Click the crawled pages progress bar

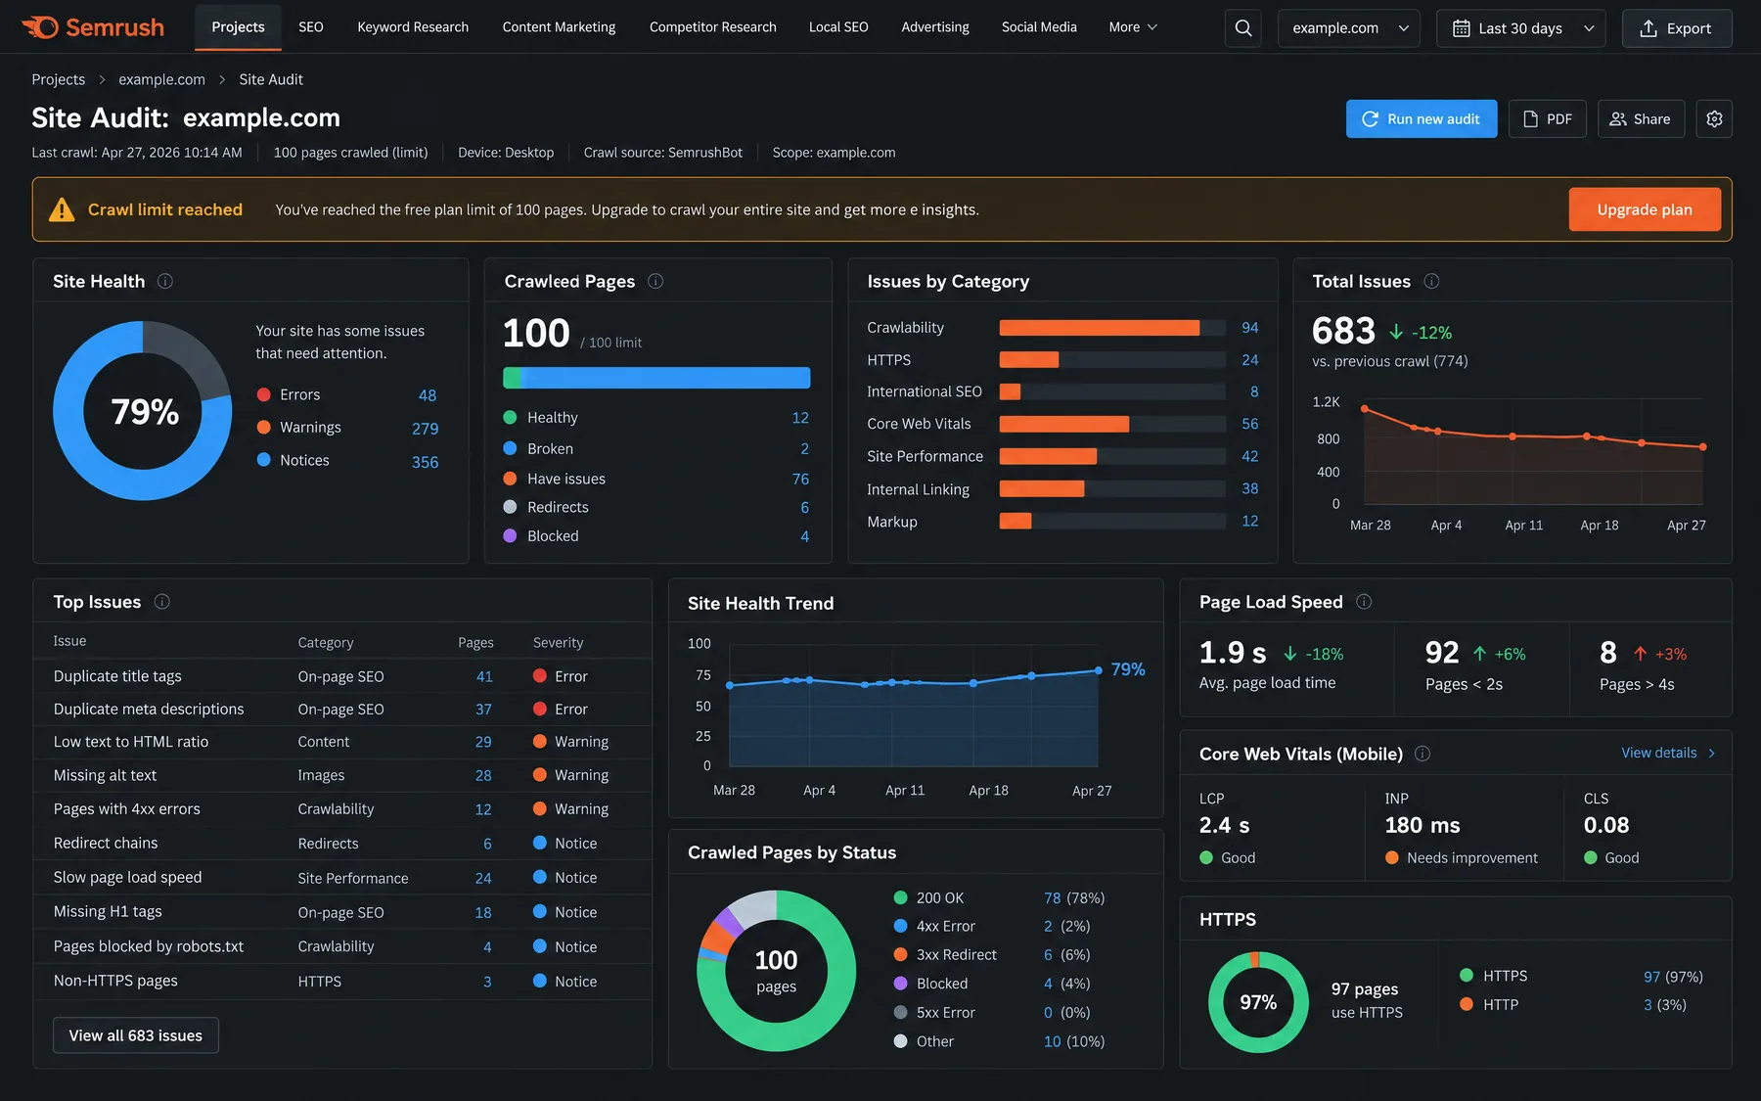point(656,378)
